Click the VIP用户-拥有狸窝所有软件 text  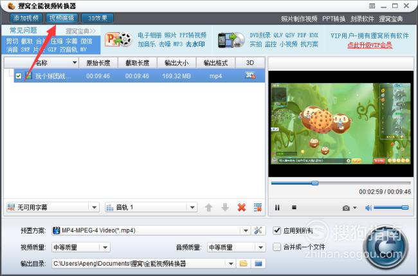click(x=370, y=36)
